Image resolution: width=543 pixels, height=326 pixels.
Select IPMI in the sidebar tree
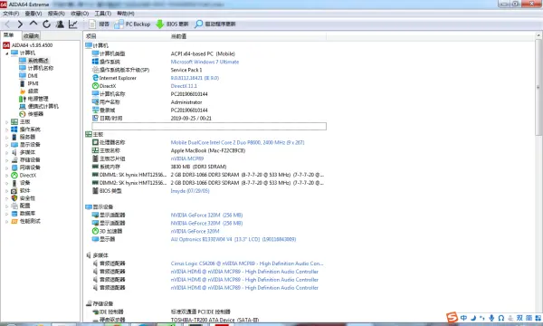[33, 83]
